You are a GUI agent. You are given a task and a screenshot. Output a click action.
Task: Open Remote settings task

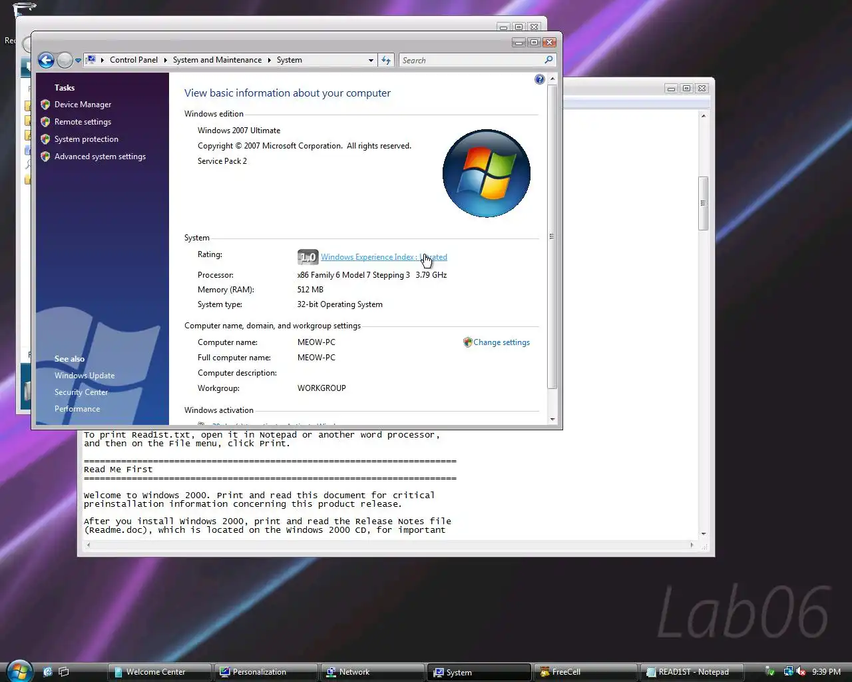coord(83,122)
